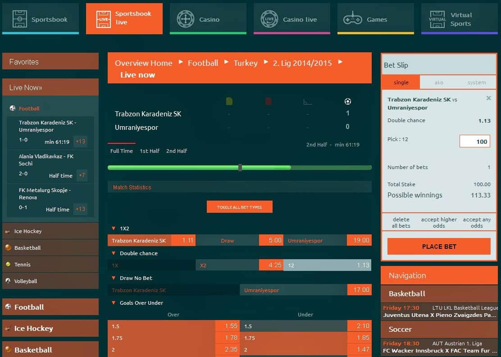Expand the +13 markets for Trabzon match
This screenshot has width=501, height=357.
pos(80,141)
